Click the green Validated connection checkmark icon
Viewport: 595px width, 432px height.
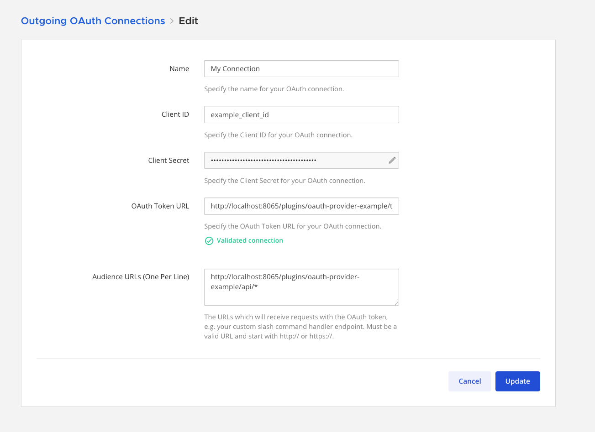coord(209,241)
